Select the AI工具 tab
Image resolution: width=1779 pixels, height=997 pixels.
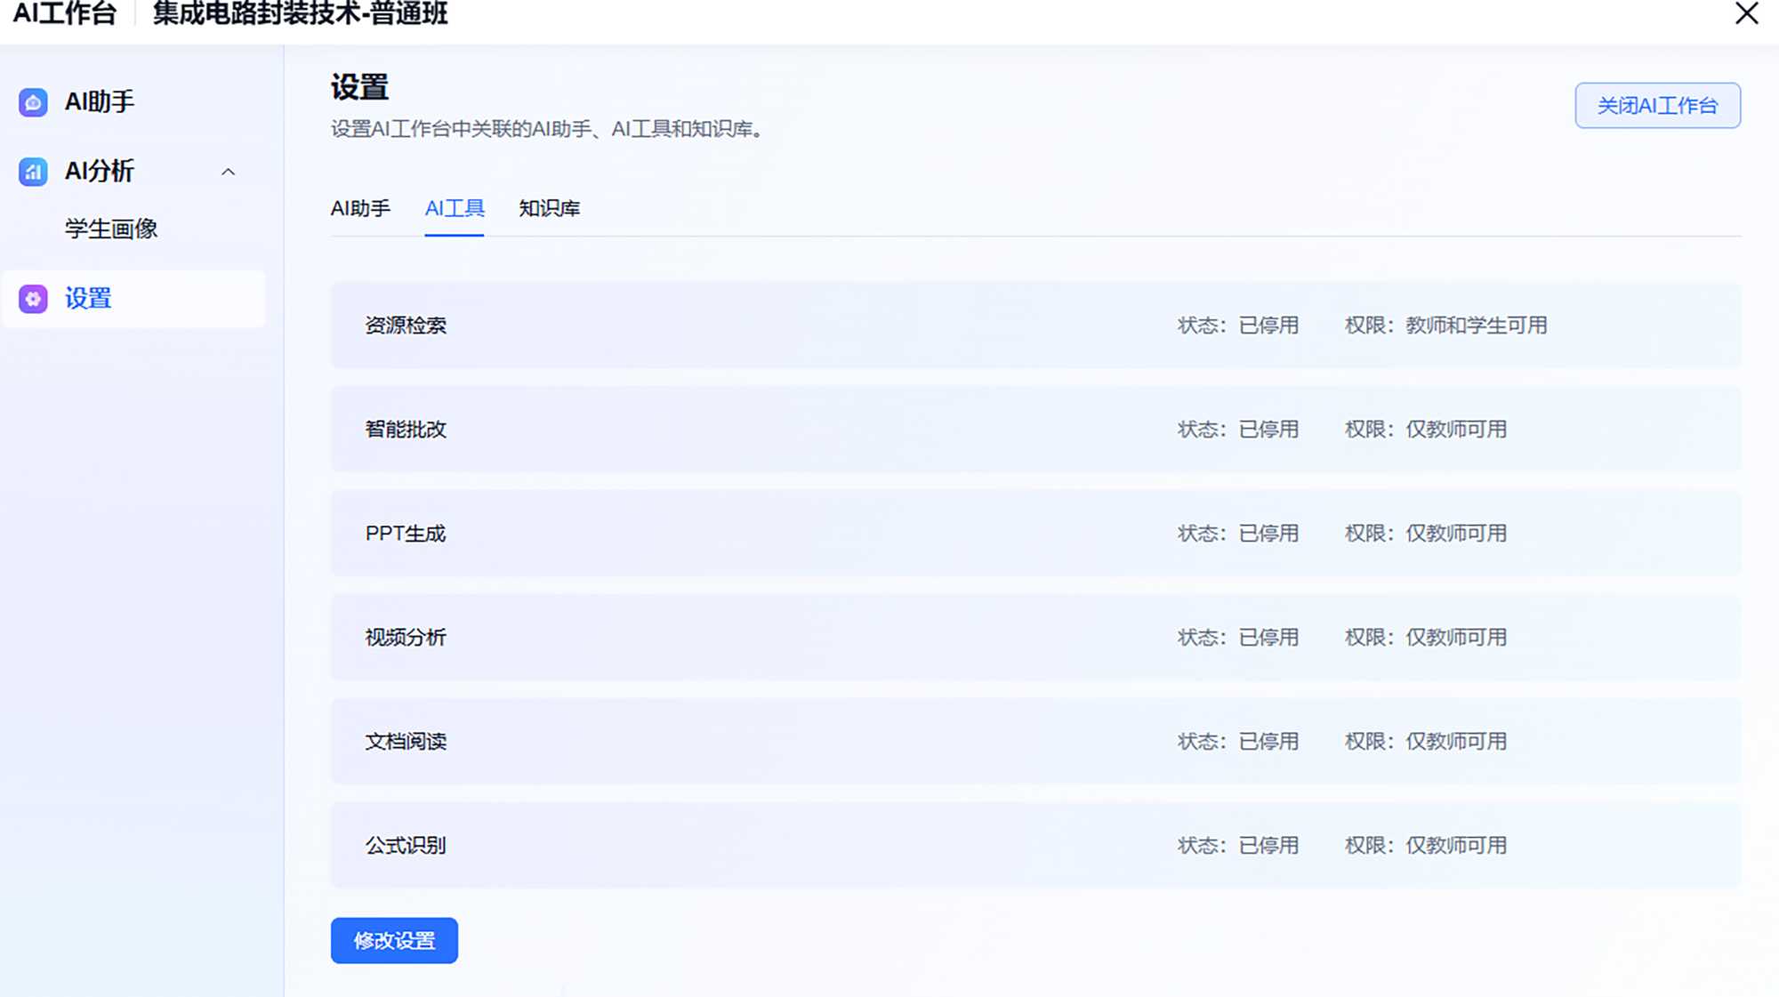pyautogui.click(x=455, y=209)
